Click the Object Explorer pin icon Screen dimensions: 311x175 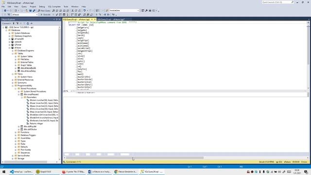[x=57, y=19]
